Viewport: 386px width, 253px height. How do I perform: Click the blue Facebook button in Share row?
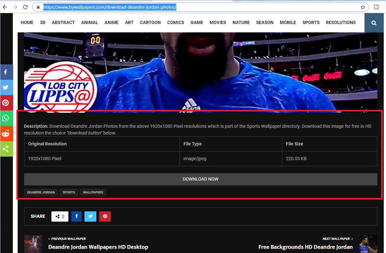tap(76, 216)
